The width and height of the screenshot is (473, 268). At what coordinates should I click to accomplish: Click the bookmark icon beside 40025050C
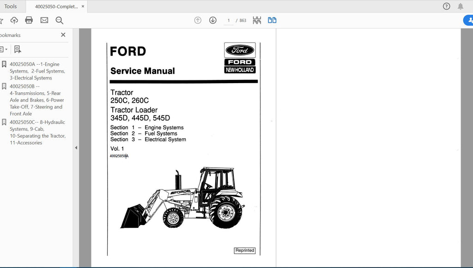click(x=4, y=122)
